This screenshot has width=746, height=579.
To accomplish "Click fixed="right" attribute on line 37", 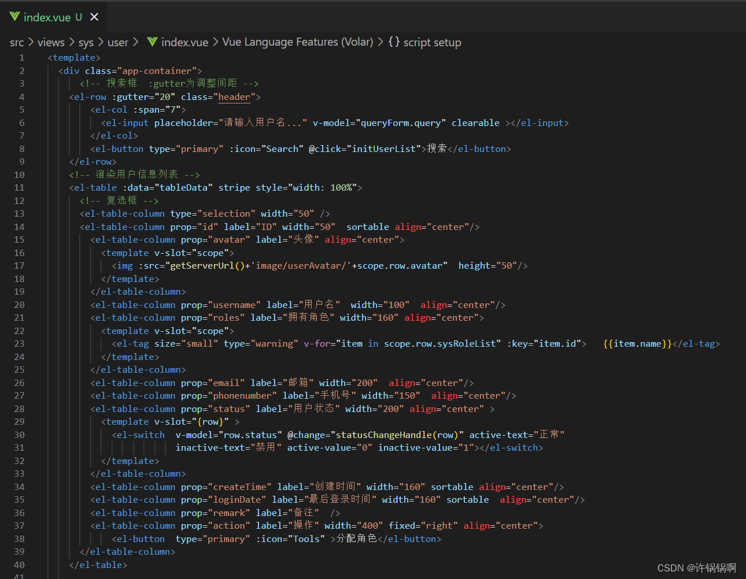I will tap(423, 526).
